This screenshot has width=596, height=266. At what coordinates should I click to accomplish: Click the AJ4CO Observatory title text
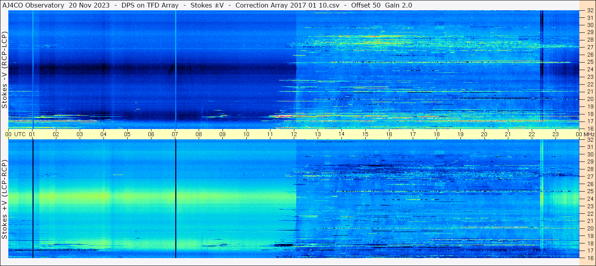pos(33,6)
